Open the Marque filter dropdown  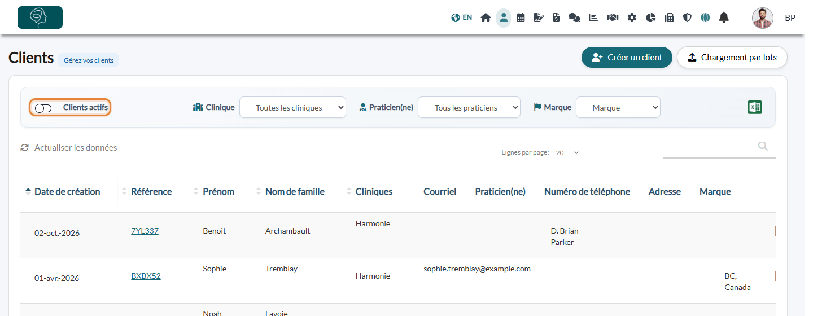pos(618,107)
